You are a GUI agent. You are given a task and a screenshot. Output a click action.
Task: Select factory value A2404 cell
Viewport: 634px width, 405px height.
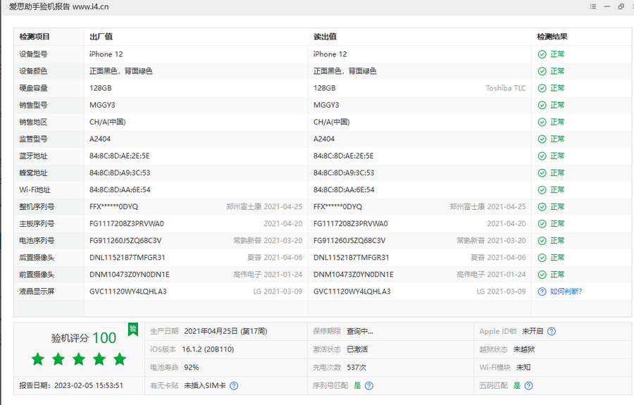coord(100,139)
